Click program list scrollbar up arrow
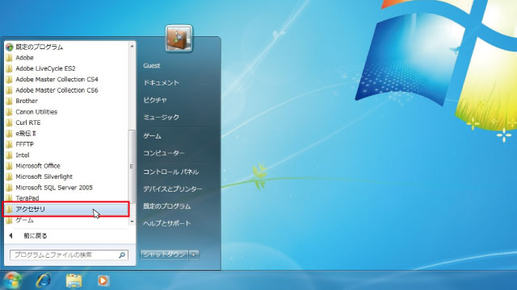Image resolution: width=517 pixels, height=290 pixels. pyautogui.click(x=132, y=47)
